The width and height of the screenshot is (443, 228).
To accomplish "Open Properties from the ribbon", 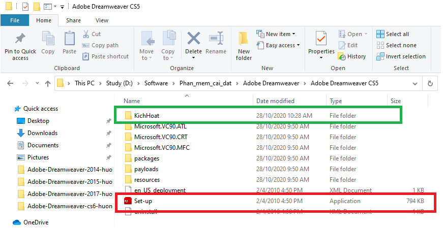I will click(x=321, y=40).
